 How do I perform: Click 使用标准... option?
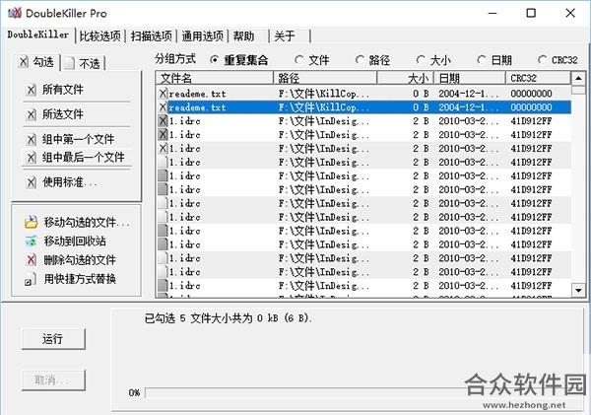coord(70,183)
